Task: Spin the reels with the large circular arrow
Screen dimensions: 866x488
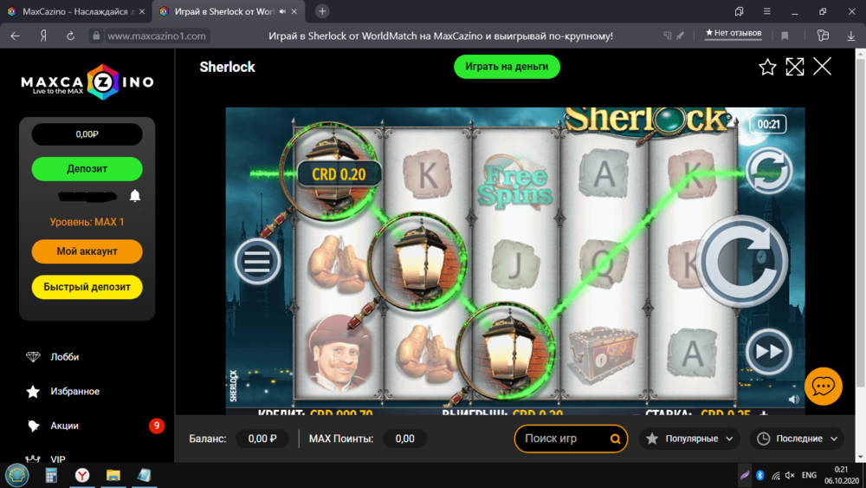Action: click(743, 261)
